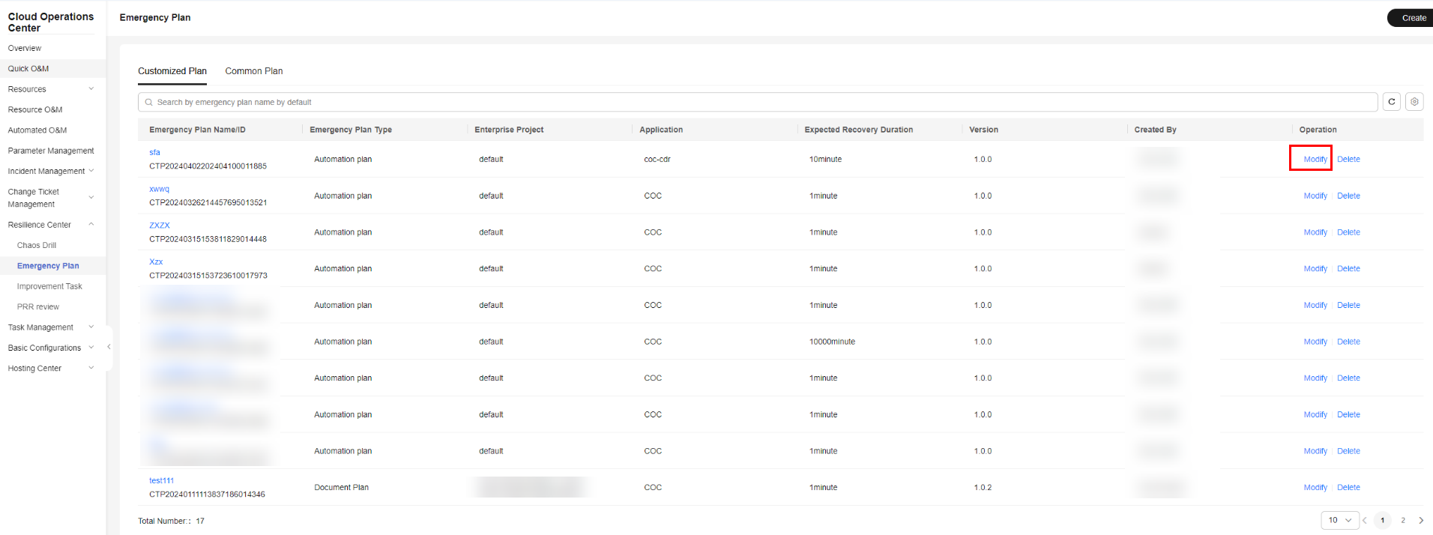This screenshot has width=1433, height=535.
Task: Click Delete for the Xzx plan
Action: (x=1348, y=269)
